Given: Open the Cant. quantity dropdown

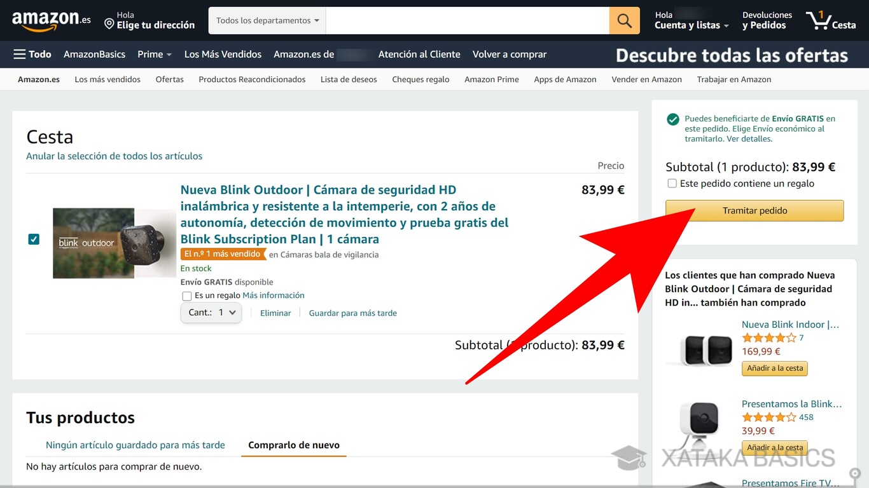Looking at the screenshot, I should 211,313.
